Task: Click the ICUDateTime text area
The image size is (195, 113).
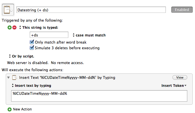Action: pyautogui.click(x=99, y=96)
